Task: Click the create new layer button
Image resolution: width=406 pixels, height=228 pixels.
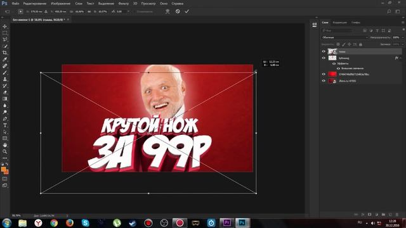Action: pos(390,215)
